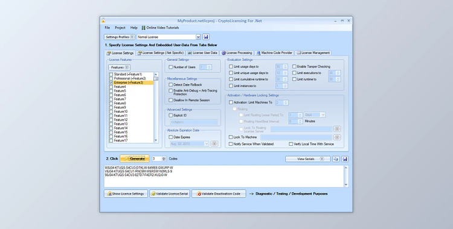Select Feature13 row in features list
The image size is (453, 229).
tap(132, 124)
